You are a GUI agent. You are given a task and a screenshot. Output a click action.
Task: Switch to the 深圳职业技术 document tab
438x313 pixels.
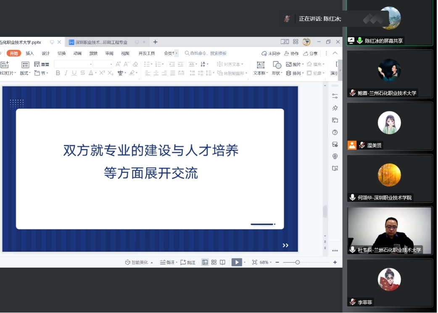(x=101, y=42)
